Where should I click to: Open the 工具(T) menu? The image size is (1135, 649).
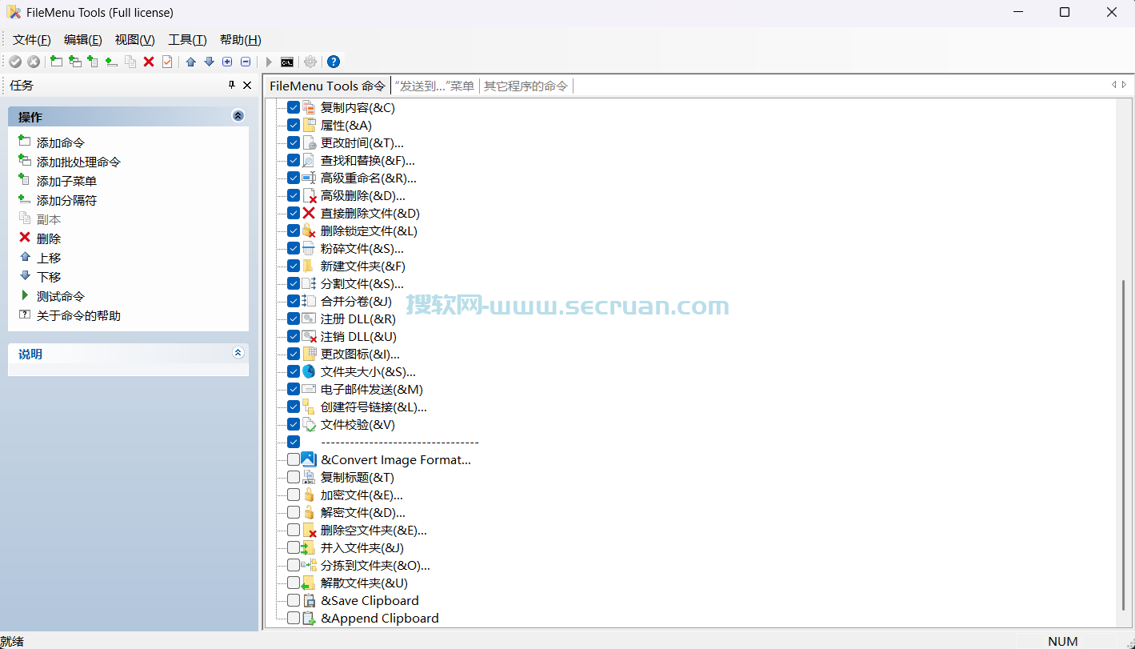click(x=187, y=40)
